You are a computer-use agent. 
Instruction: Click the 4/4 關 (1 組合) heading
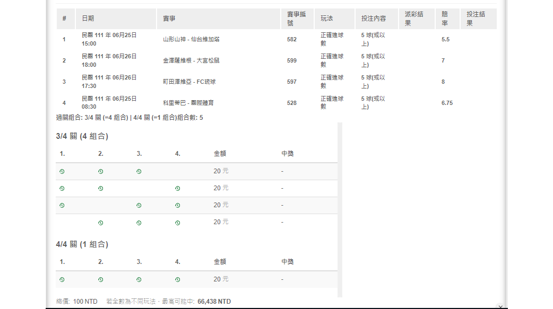tap(82, 244)
